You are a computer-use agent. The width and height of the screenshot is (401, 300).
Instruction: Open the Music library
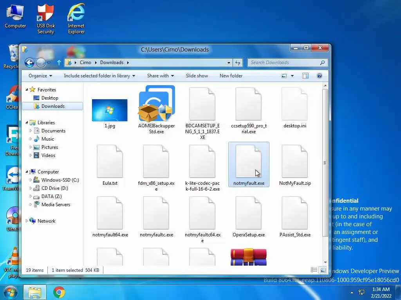[47, 139]
